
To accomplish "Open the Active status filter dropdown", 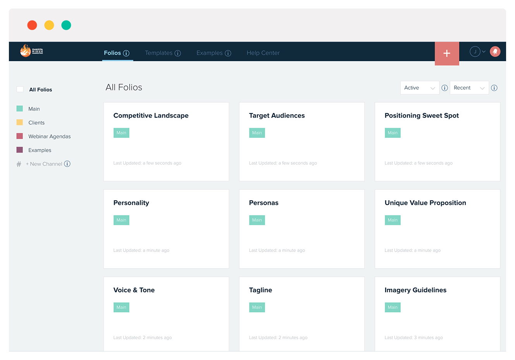I will pyautogui.click(x=419, y=87).
